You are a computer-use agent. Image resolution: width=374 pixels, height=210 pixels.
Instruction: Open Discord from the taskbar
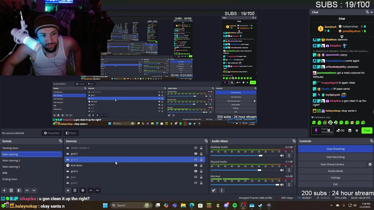226,205
